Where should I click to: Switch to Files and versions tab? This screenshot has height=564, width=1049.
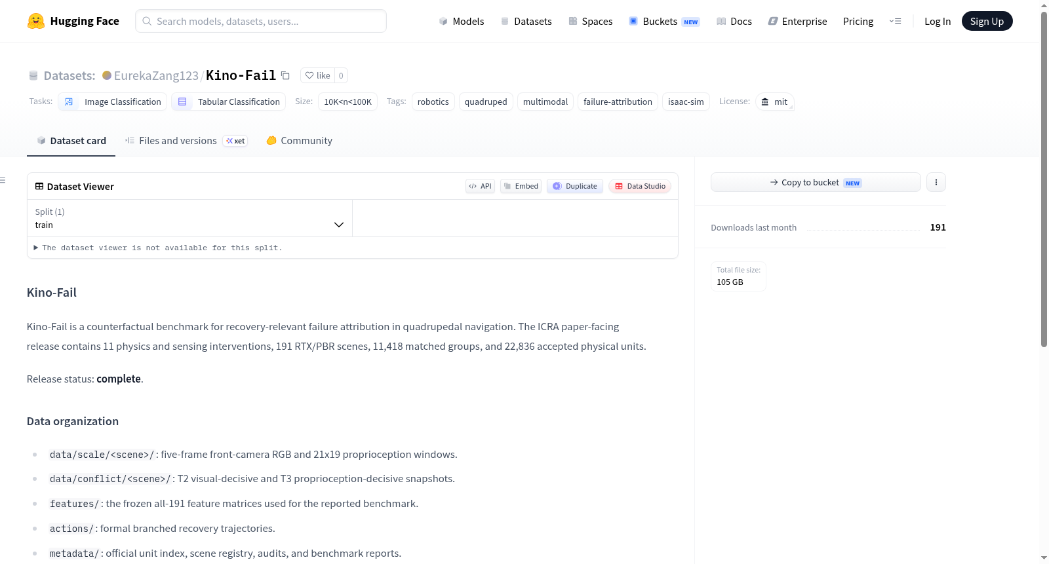tap(186, 141)
